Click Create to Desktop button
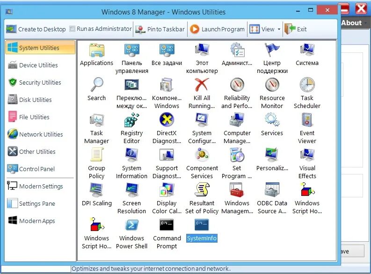Image resolution: width=371 pixels, height=274 pixels. coord(36,29)
